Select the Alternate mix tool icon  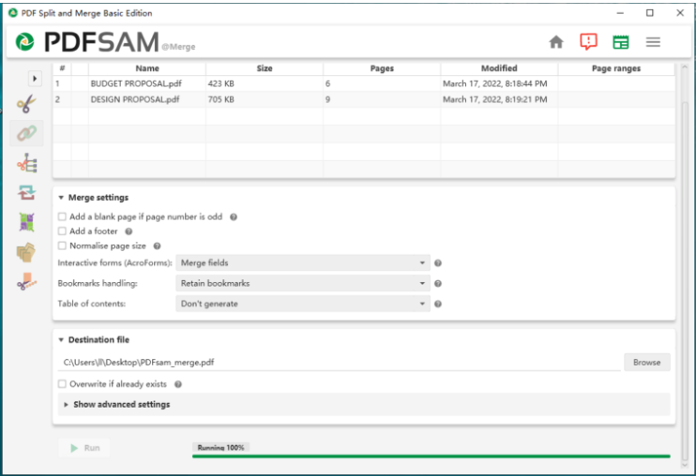27,193
